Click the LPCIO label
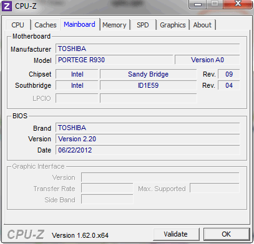 [x=42, y=98]
